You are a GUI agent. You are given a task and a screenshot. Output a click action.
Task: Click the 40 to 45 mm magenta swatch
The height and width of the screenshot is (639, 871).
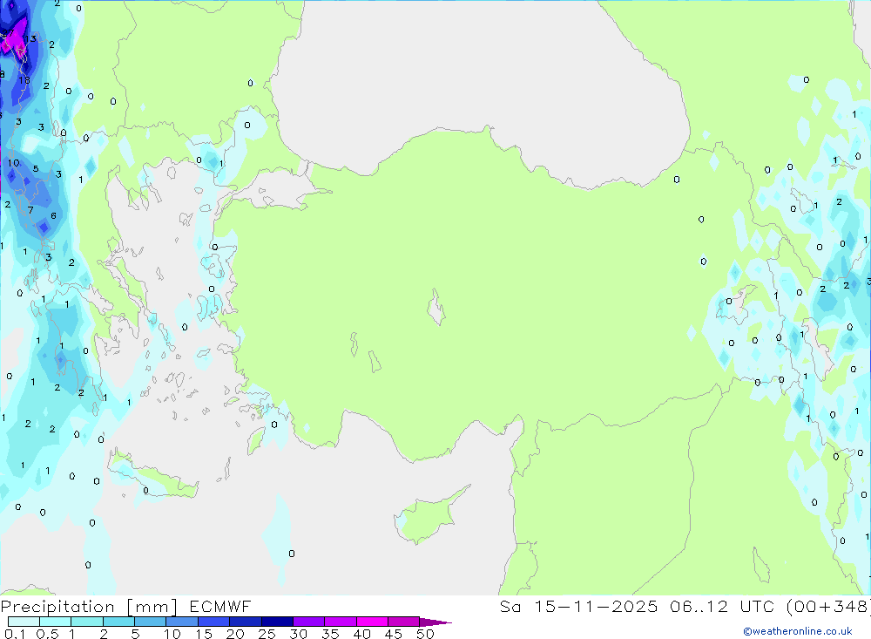[x=372, y=622]
